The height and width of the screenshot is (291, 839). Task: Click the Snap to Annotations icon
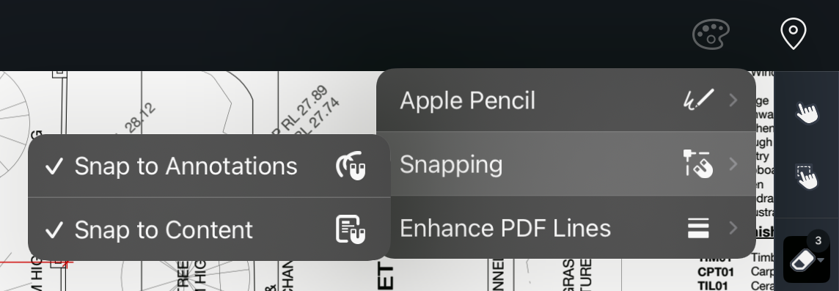coord(351,166)
